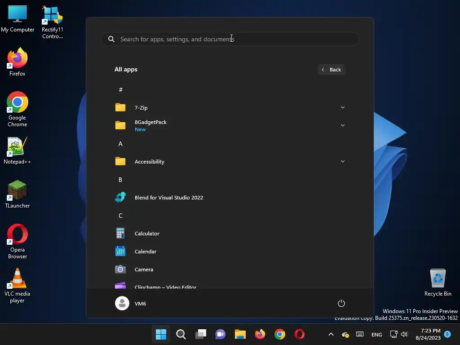The height and width of the screenshot is (345, 460).
Task: Open the Calendar app
Action: [230, 252]
